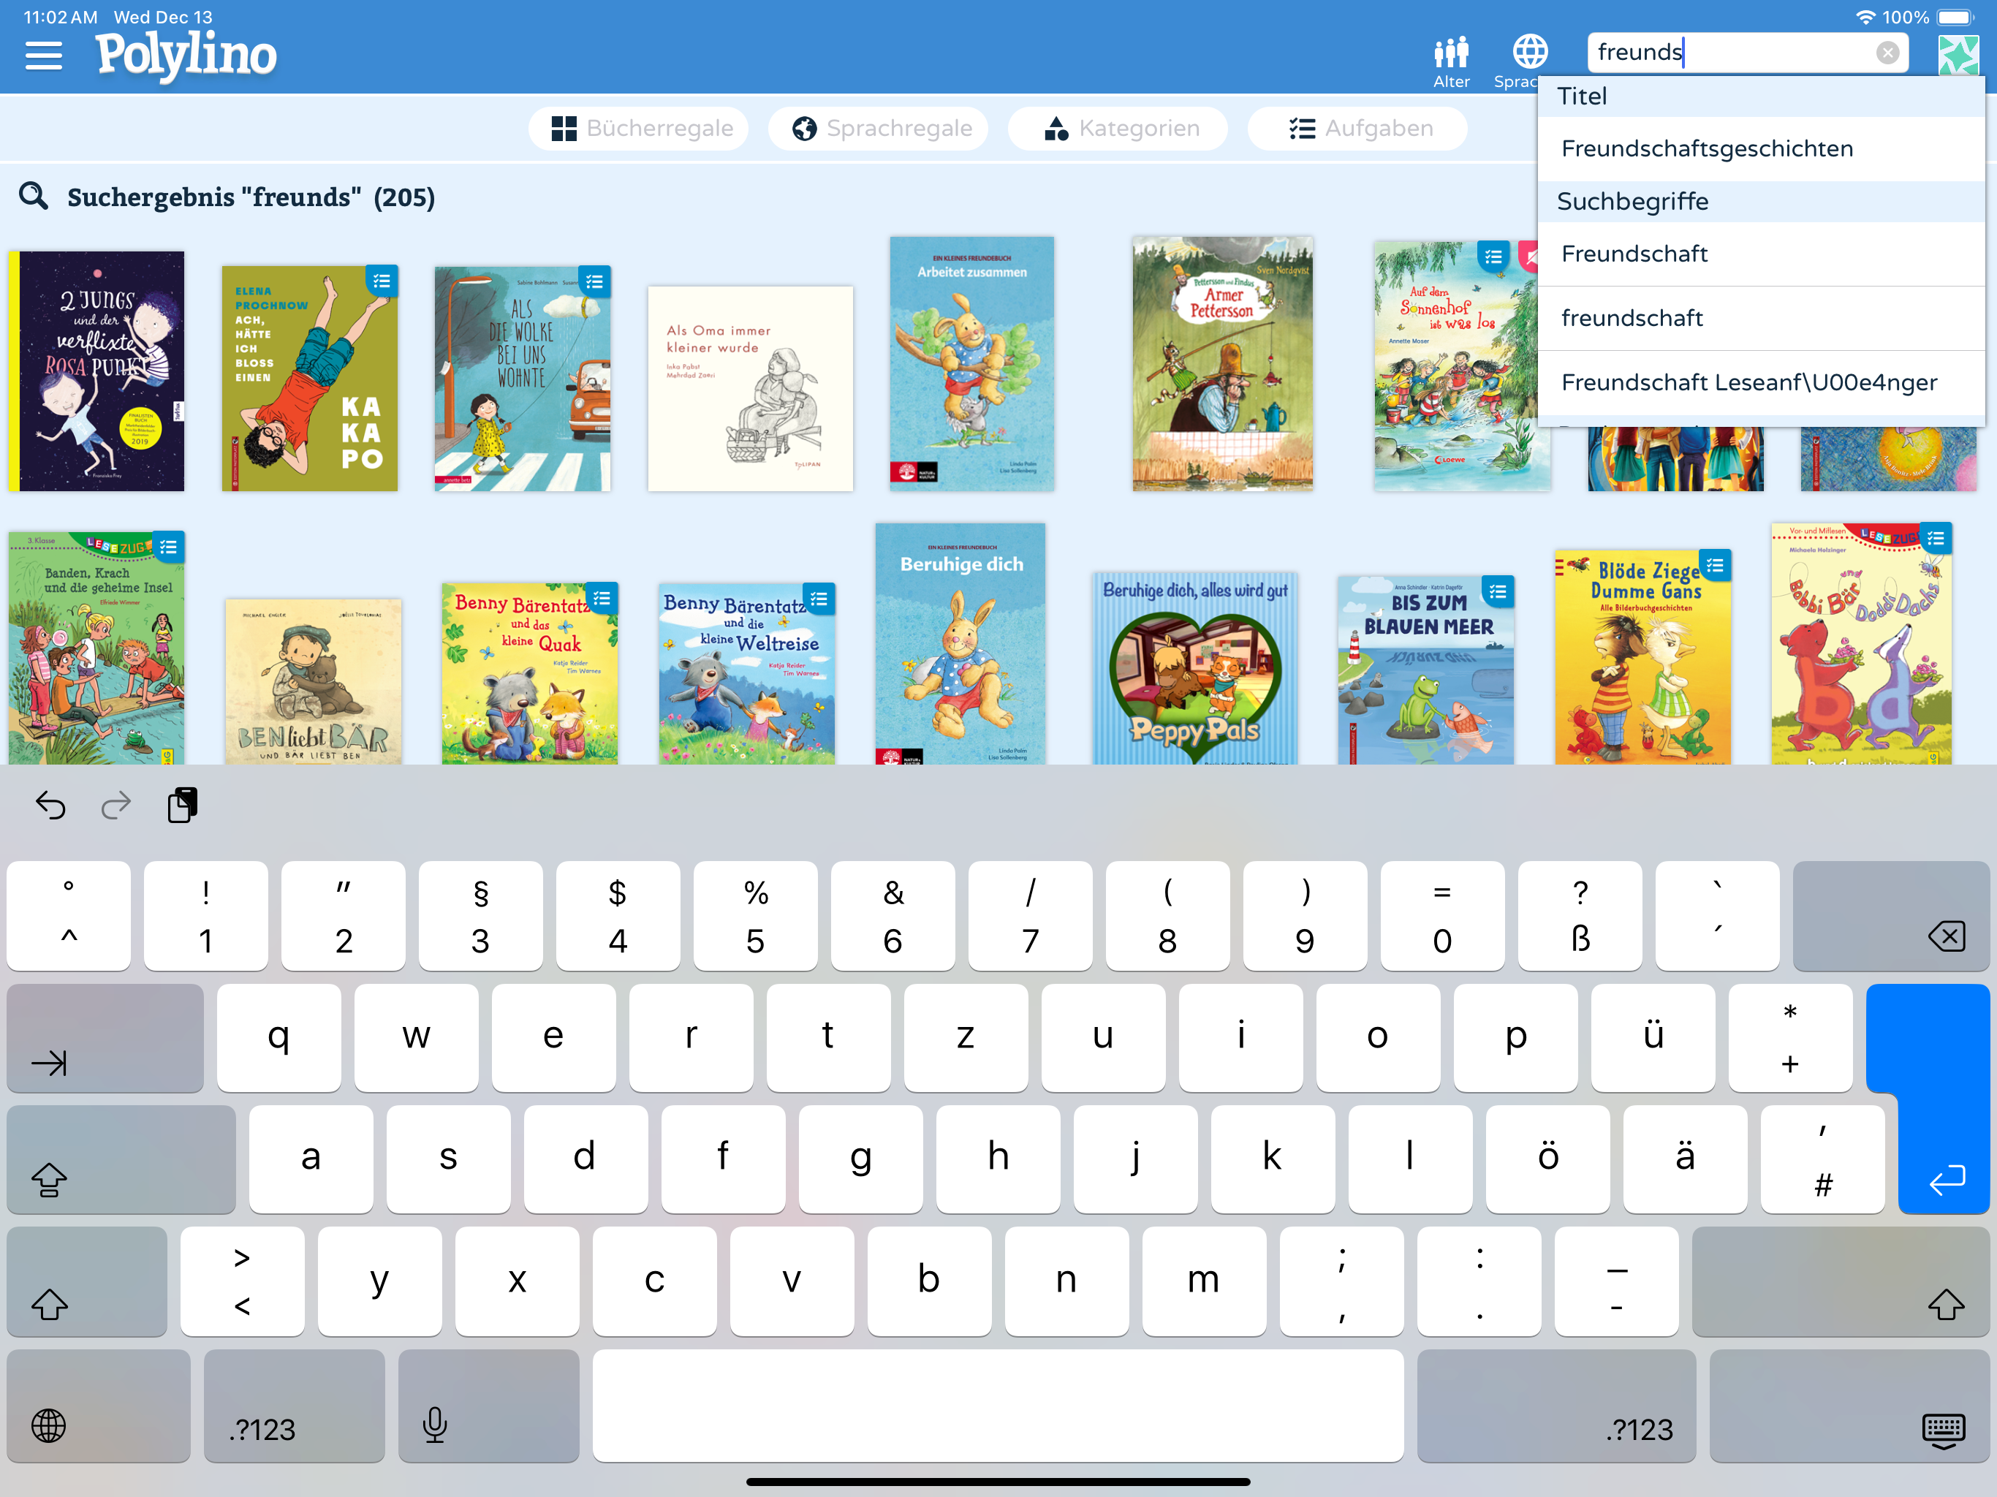Open book 2 Jungs und der verflixte Rosa Punkt
The image size is (1997, 1497).
pos(96,371)
